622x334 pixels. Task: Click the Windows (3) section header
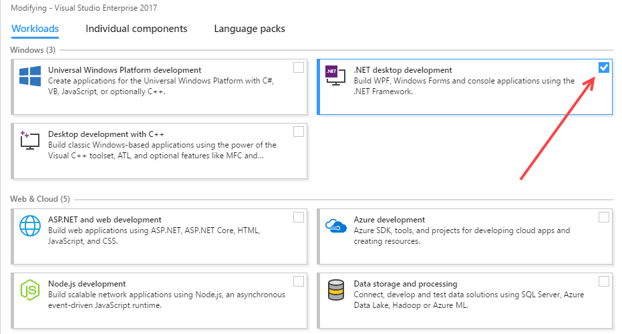[x=33, y=50]
